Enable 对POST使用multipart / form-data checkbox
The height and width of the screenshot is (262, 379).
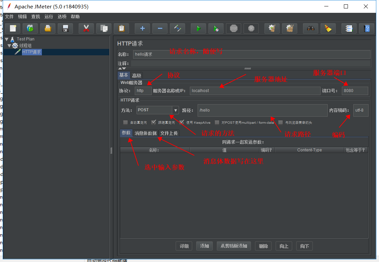pos(217,122)
